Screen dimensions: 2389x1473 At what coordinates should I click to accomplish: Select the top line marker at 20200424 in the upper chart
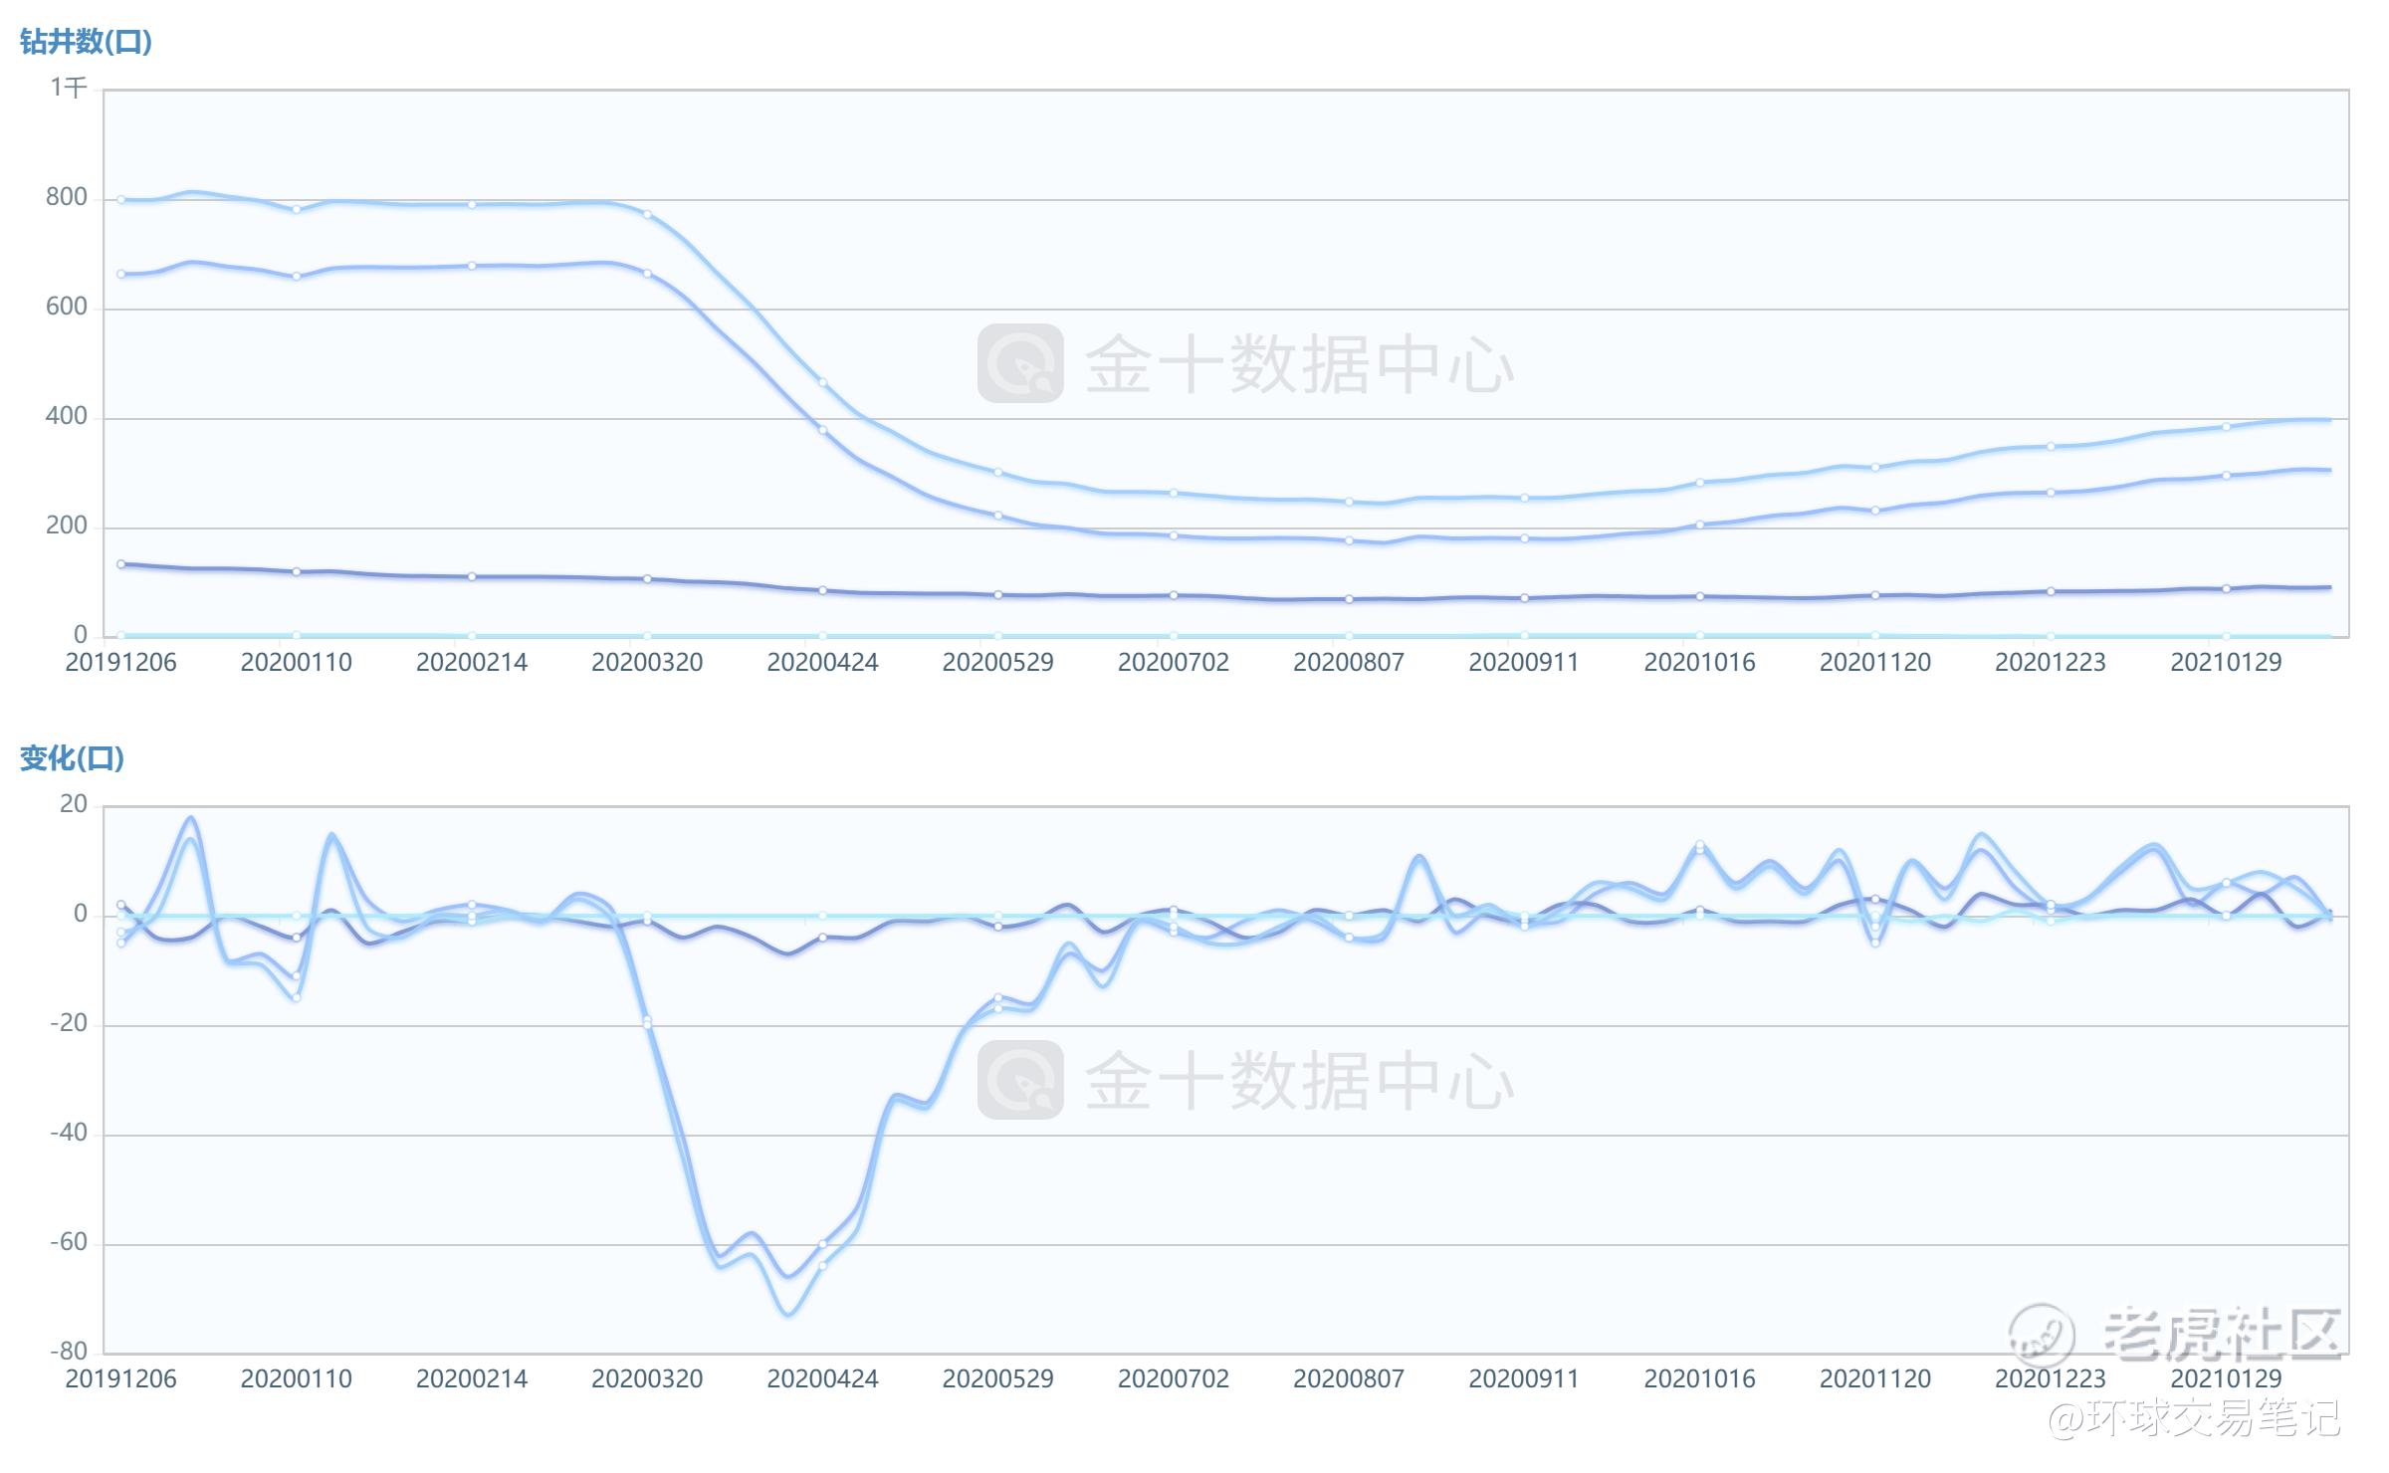click(x=822, y=382)
